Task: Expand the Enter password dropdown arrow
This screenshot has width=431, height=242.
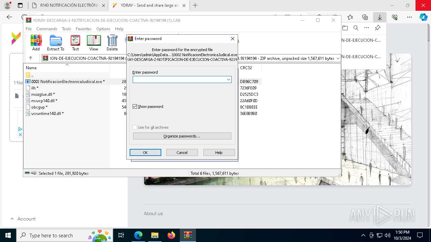Action: [228, 80]
